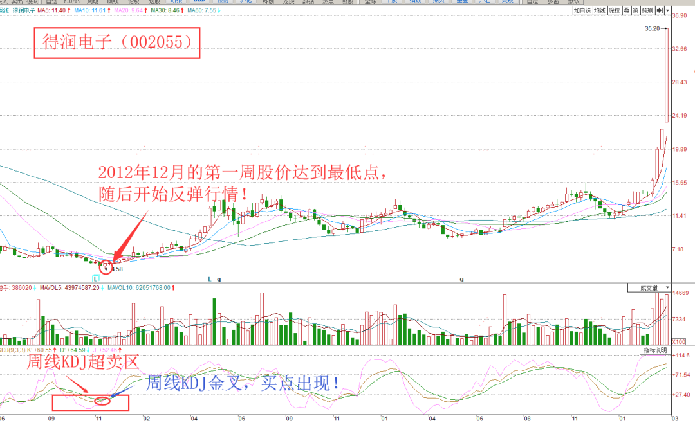The width and height of the screenshot is (695, 423).
Task: Click the 14669 volume axis value
Action: [x=680, y=292]
